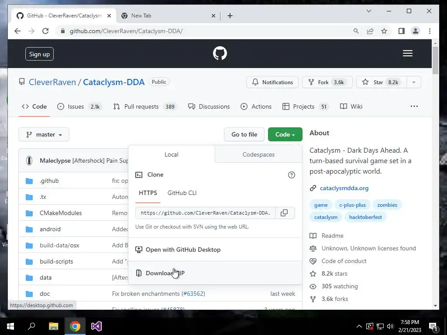Select the GitHub CLI clone option
The height and width of the screenshot is (335, 447).
182,193
